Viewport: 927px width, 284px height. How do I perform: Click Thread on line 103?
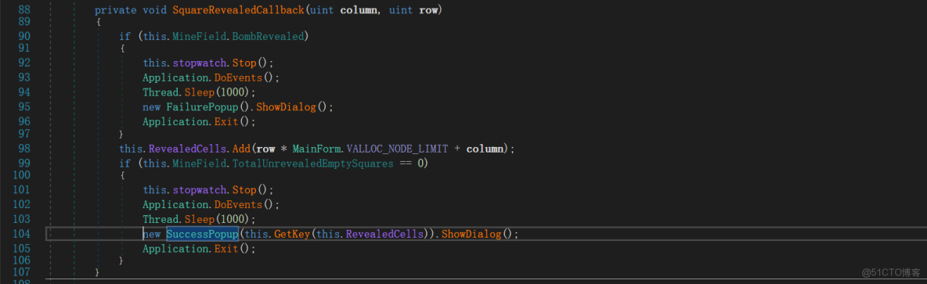(x=161, y=219)
